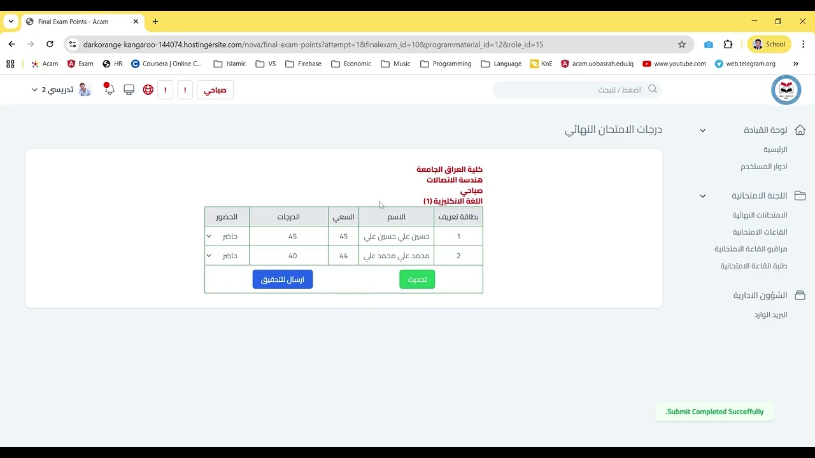
Task: Collapse the لوحة القيادة sidebar section
Action: 703,130
